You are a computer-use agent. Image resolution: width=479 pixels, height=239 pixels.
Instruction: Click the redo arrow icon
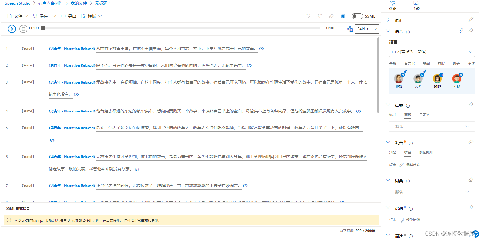coord(320,16)
